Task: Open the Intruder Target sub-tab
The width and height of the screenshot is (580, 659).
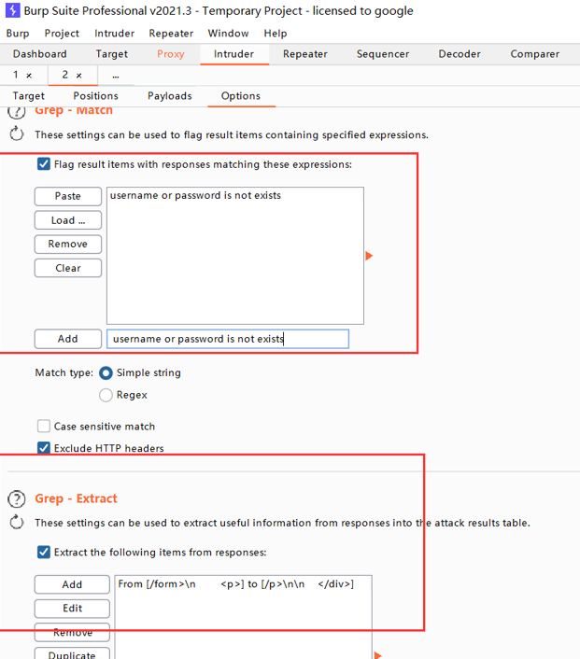Action: [x=29, y=96]
